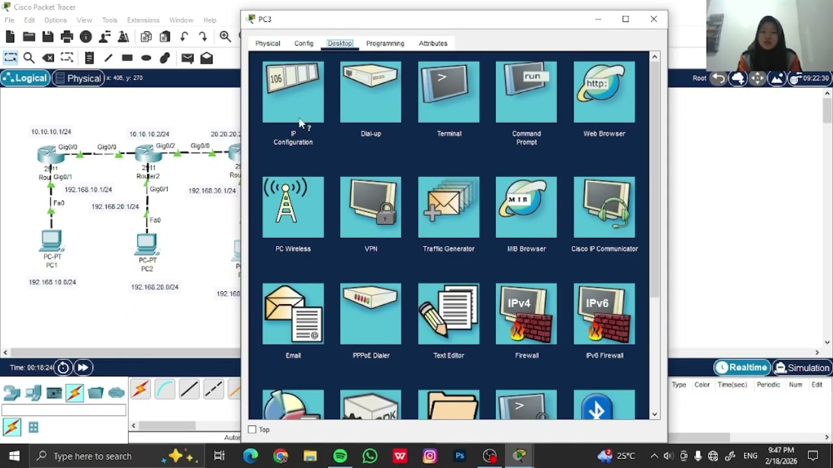
Task: Select the Draw Ellipse tool
Action: pos(146,58)
